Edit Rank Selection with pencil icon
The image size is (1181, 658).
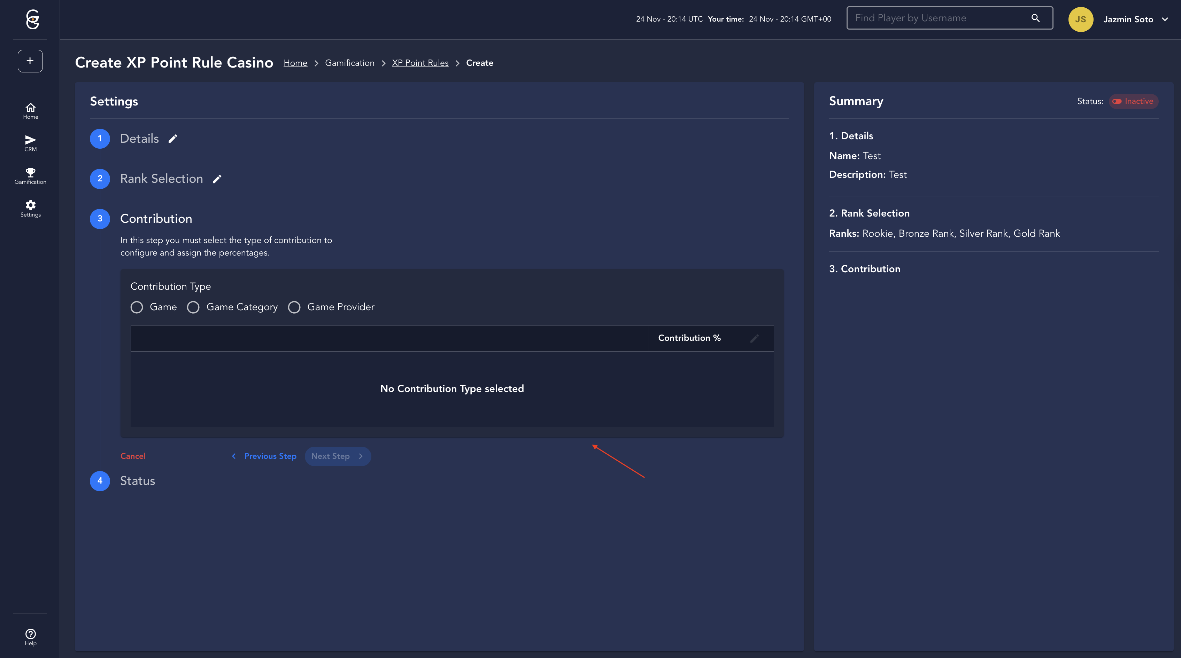tap(217, 179)
